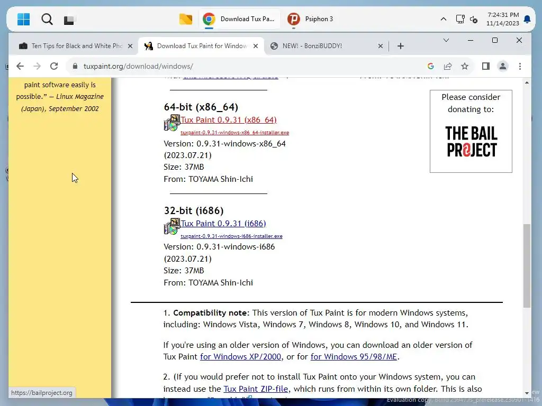The image size is (542, 406).
Task: Toggle the Chrome side panel
Action: (x=486, y=66)
